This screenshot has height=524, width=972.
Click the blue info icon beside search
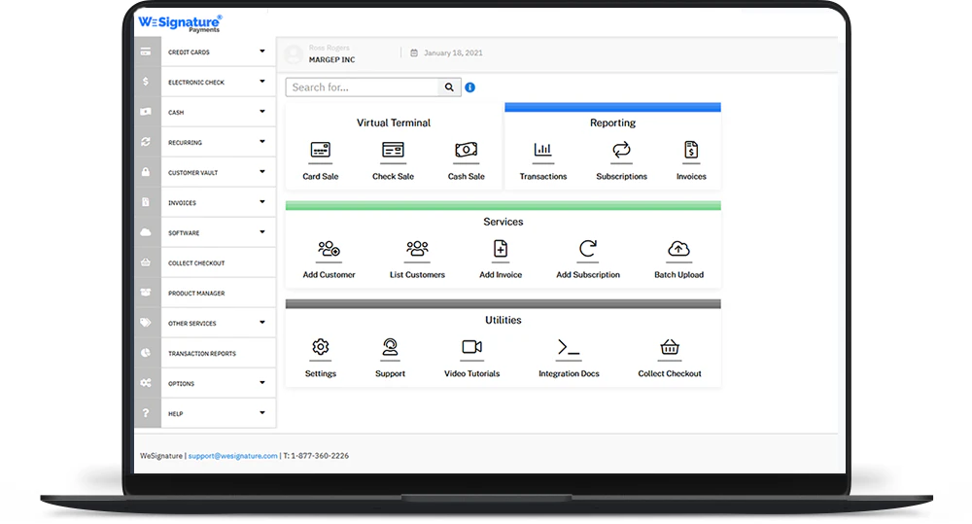[x=469, y=87]
